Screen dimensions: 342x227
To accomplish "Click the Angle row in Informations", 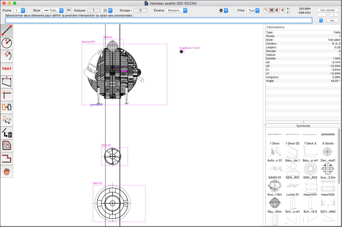I will pos(303,81).
